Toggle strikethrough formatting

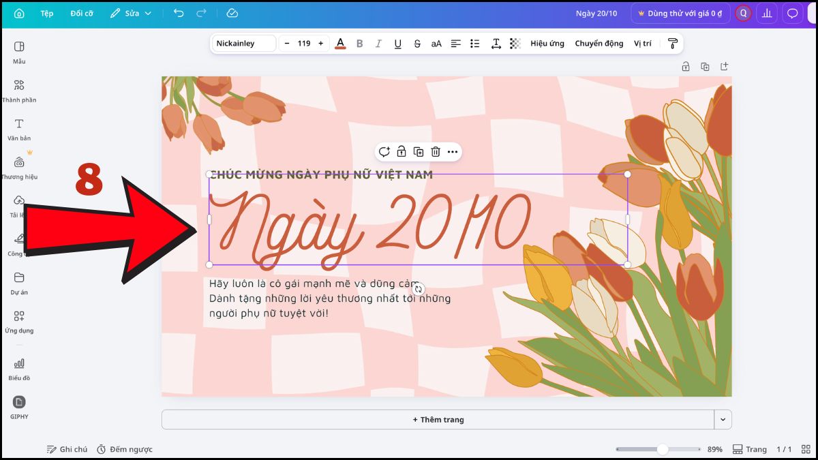click(x=417, y=44)
